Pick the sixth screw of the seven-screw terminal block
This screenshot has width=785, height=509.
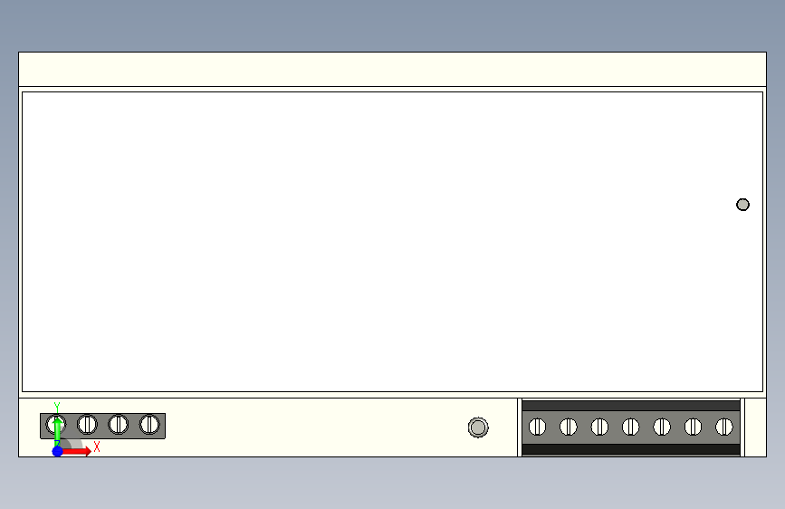click(x=693, y=427)
